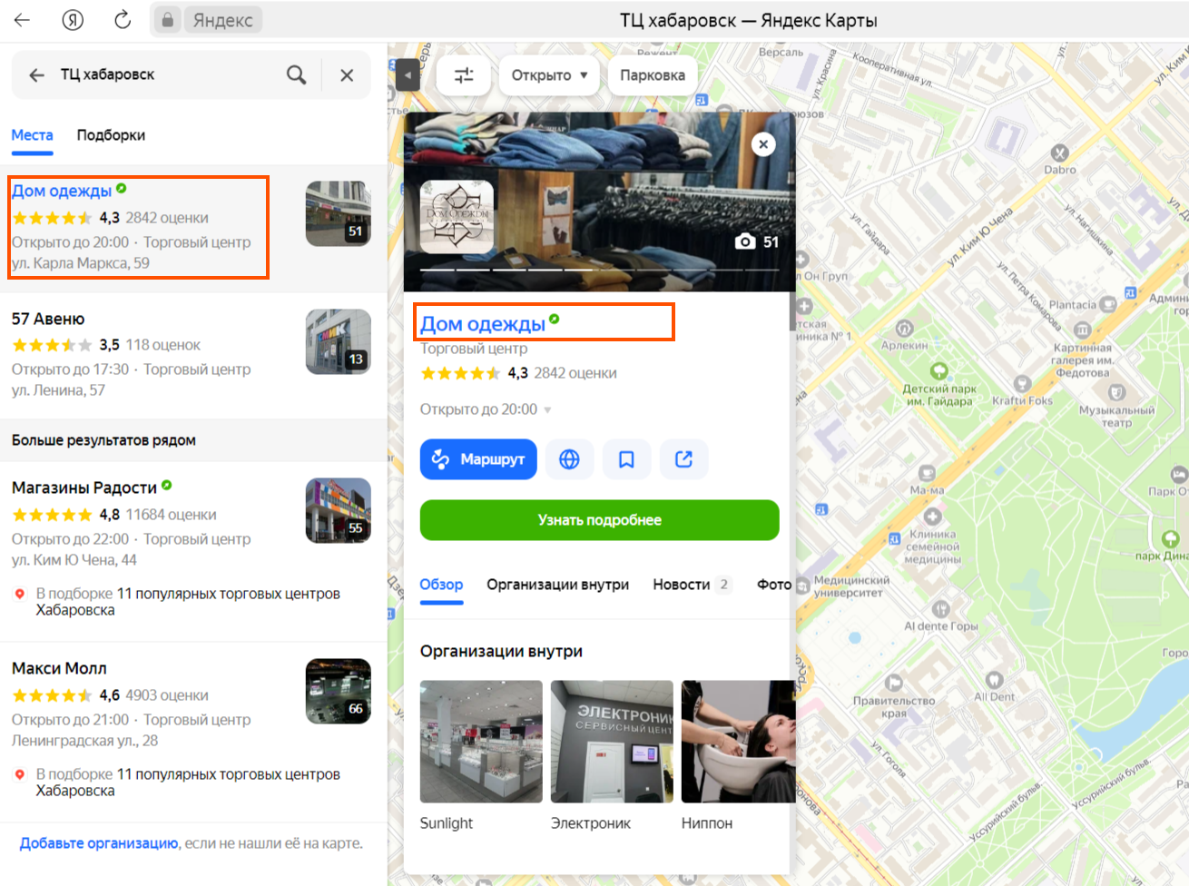The image size is (1189, 886).
Task: Collapse the side panel with the arrow button
Action: (x=408, y=74)
